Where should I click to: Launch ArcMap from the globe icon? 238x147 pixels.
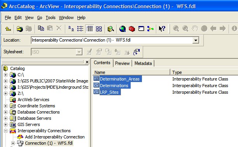click(x=122, y=28)
